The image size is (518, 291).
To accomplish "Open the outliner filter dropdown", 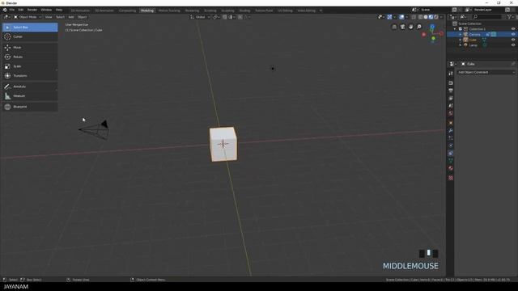I will (511, 17).
